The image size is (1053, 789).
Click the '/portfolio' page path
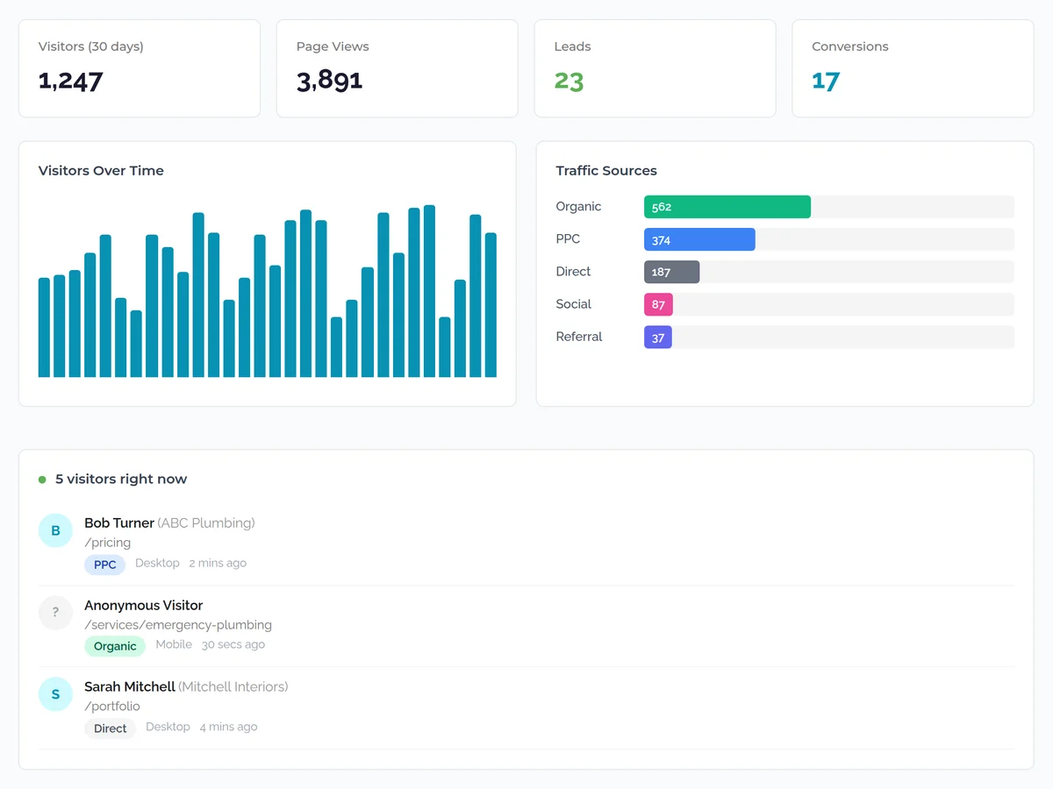click(x=112, y=706)
